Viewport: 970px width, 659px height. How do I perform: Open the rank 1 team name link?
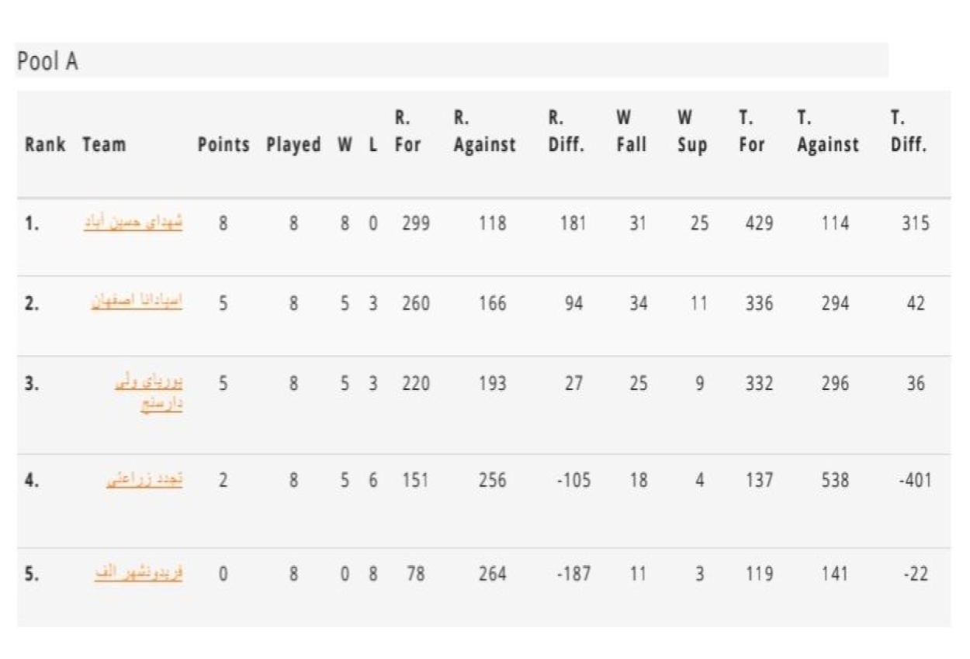pyautogui.click(x=133, y=223)
